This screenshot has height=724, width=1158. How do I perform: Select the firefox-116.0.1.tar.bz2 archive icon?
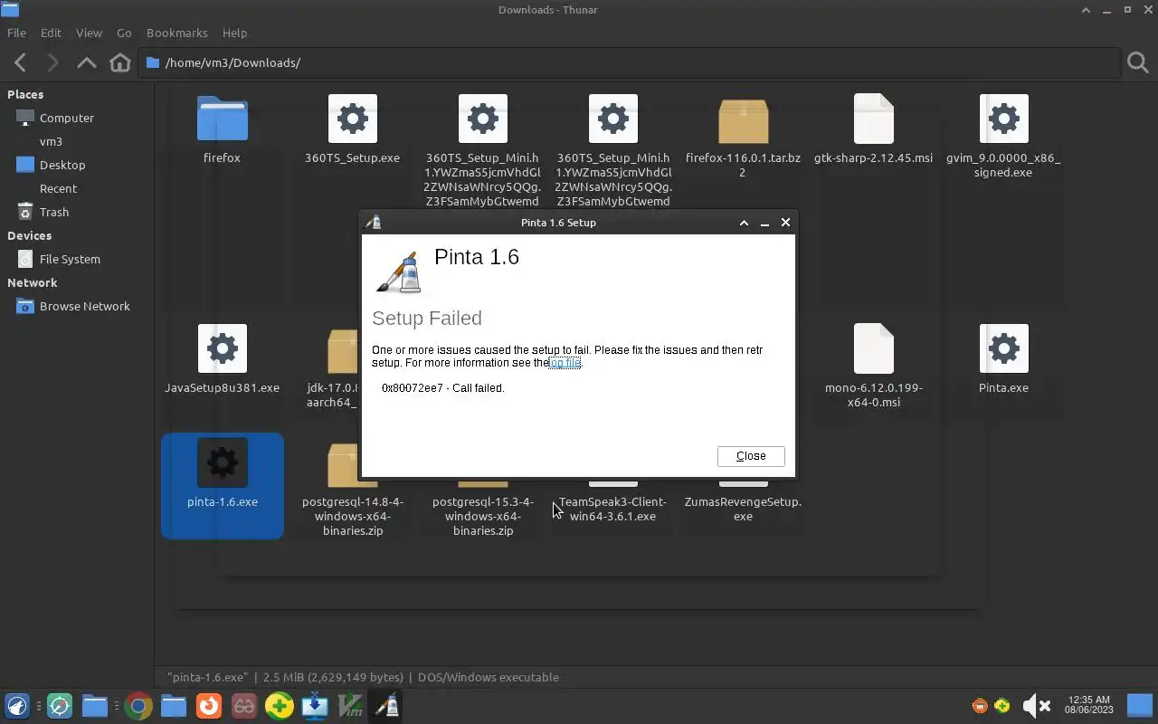click(x=743, y=119)
